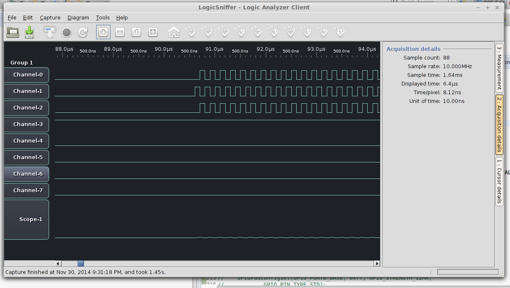
Task: Reset zoom to original size
Action: (x=137, y=32)
